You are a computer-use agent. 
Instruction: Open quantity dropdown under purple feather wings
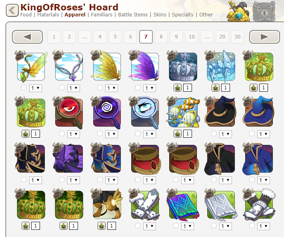[150, 88]
